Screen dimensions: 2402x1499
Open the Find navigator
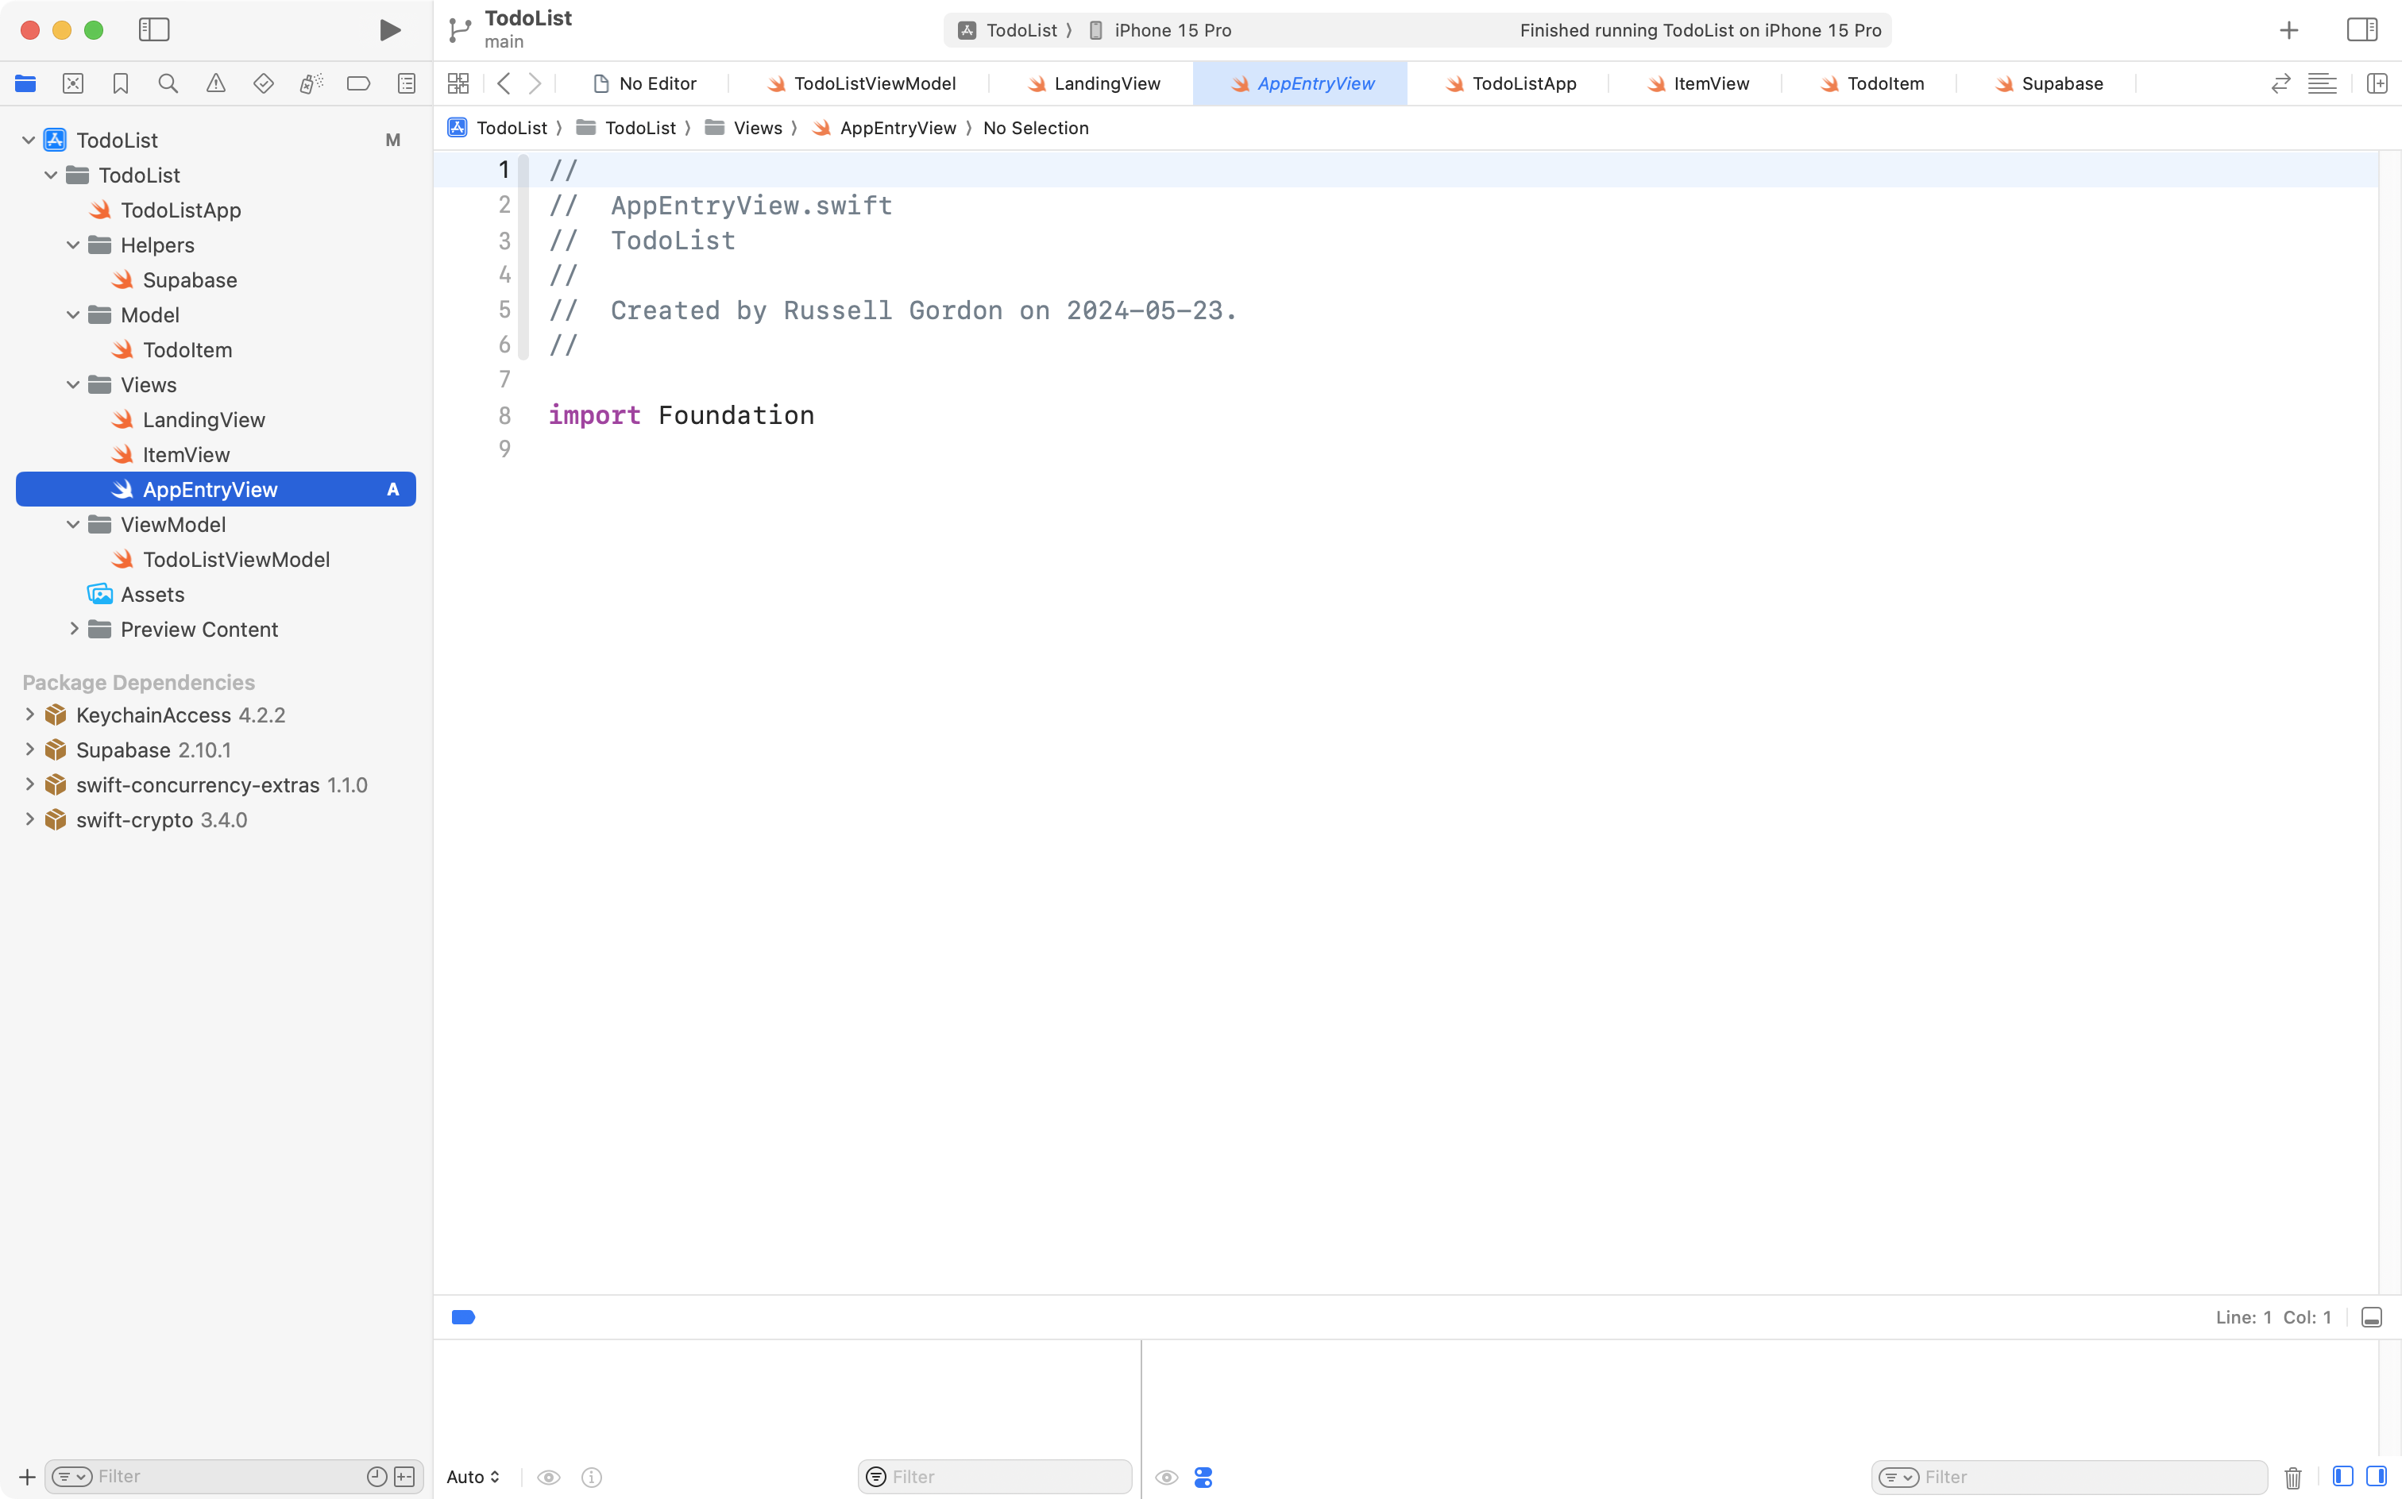click(x=168, y=83)
